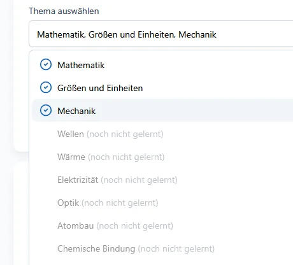
Task: Click the Thema auswählen label
Action: [x=64, y=11]
